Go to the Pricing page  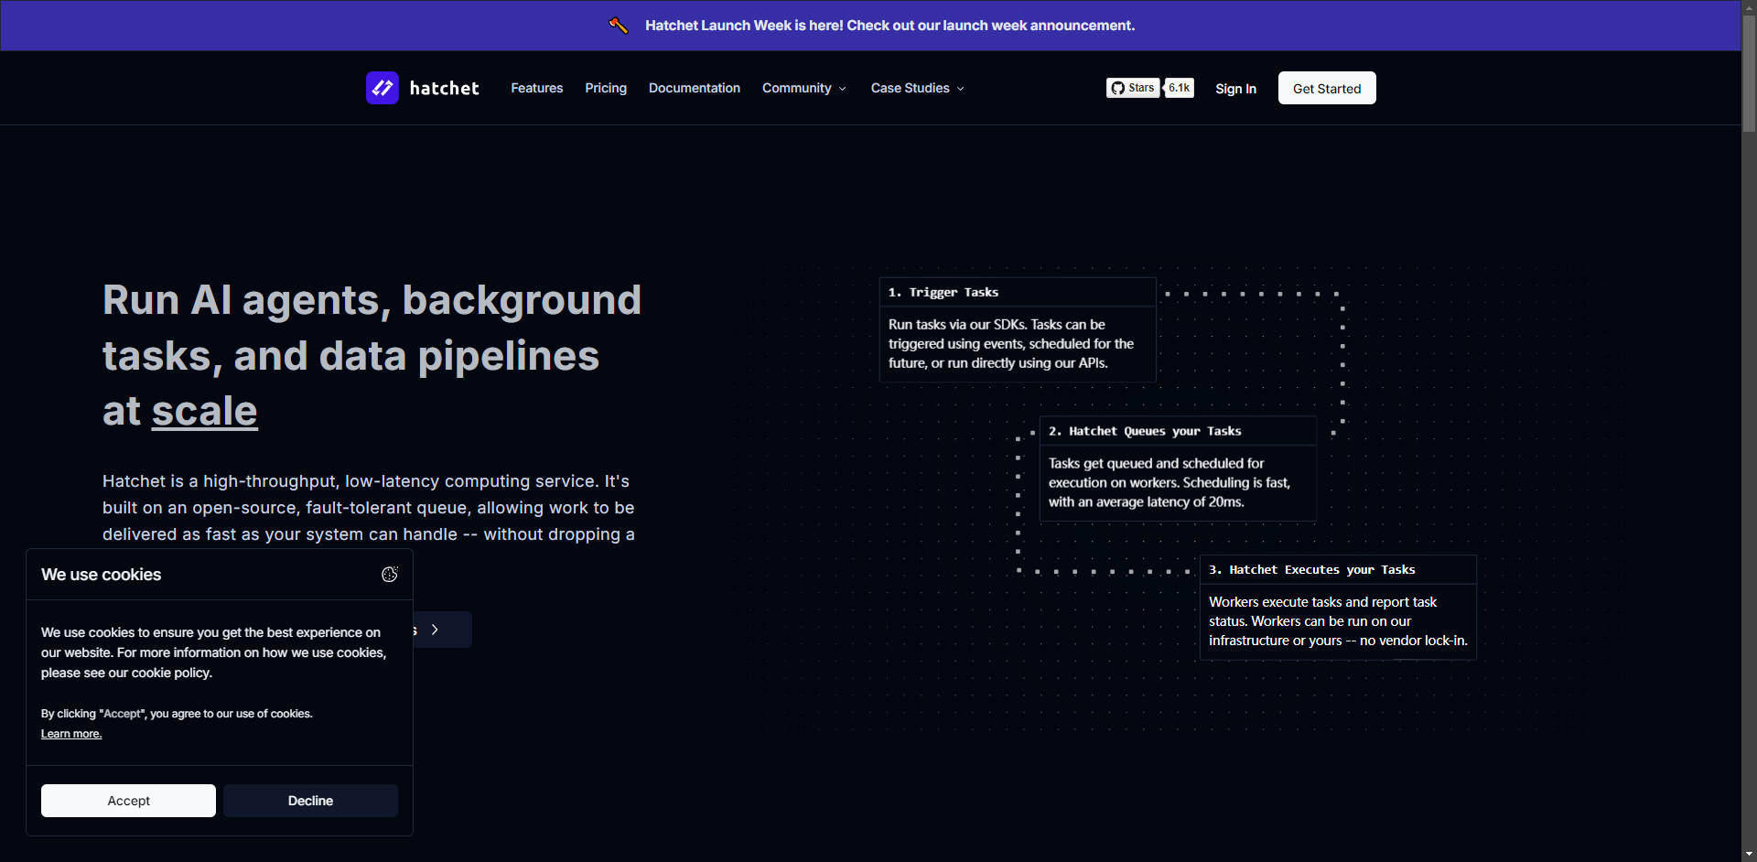pos(606,88)
